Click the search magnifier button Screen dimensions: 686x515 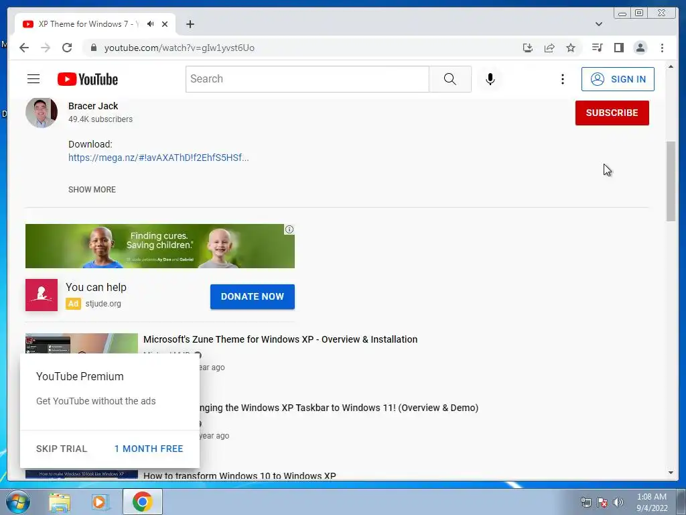[x=450, y=79]
